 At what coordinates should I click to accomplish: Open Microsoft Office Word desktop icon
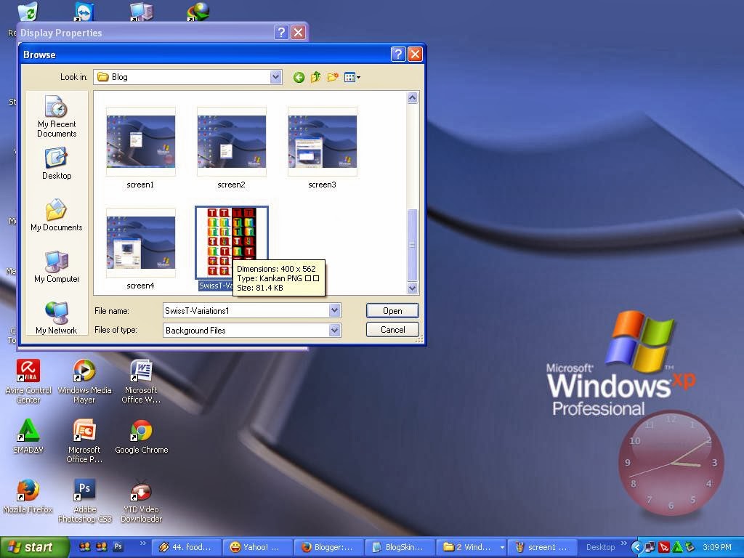point(141,381)
